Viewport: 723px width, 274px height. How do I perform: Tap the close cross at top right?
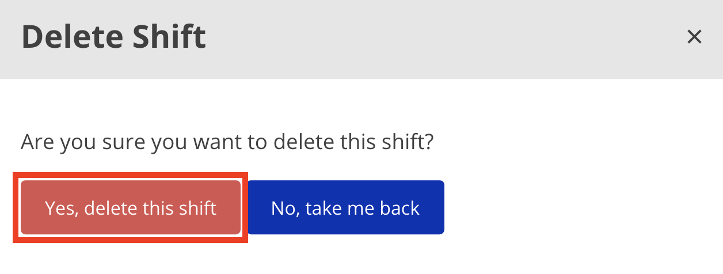(x=694, y=37)
